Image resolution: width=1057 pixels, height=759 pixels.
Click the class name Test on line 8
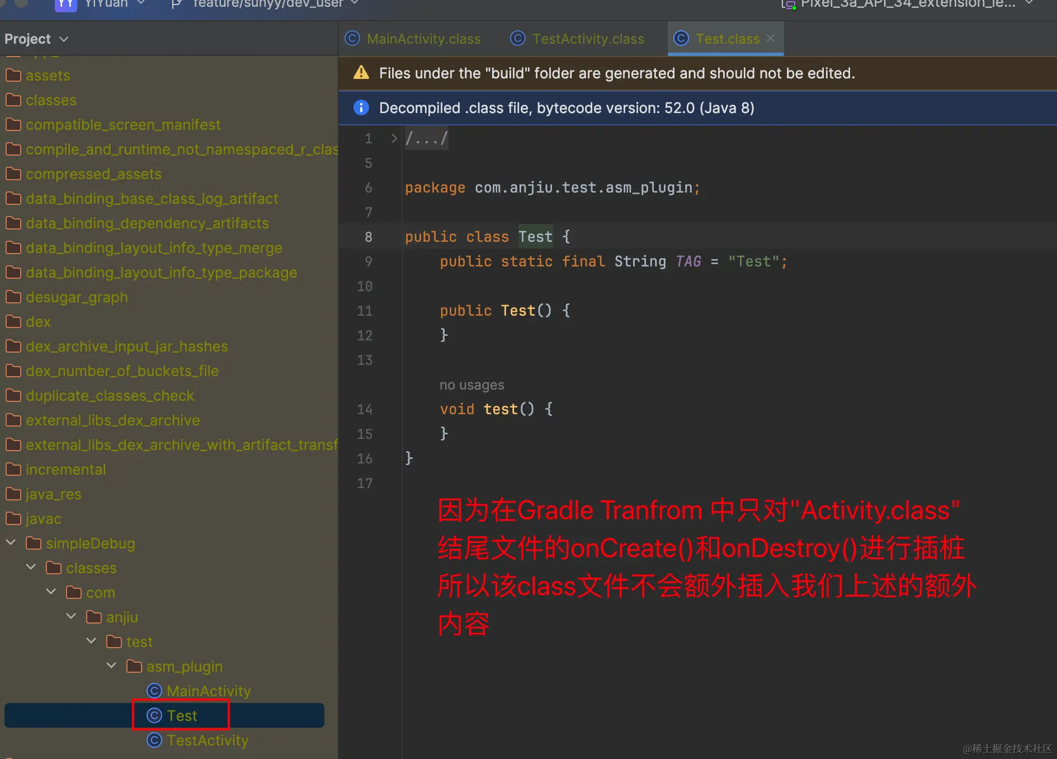(x=535, y=237)
